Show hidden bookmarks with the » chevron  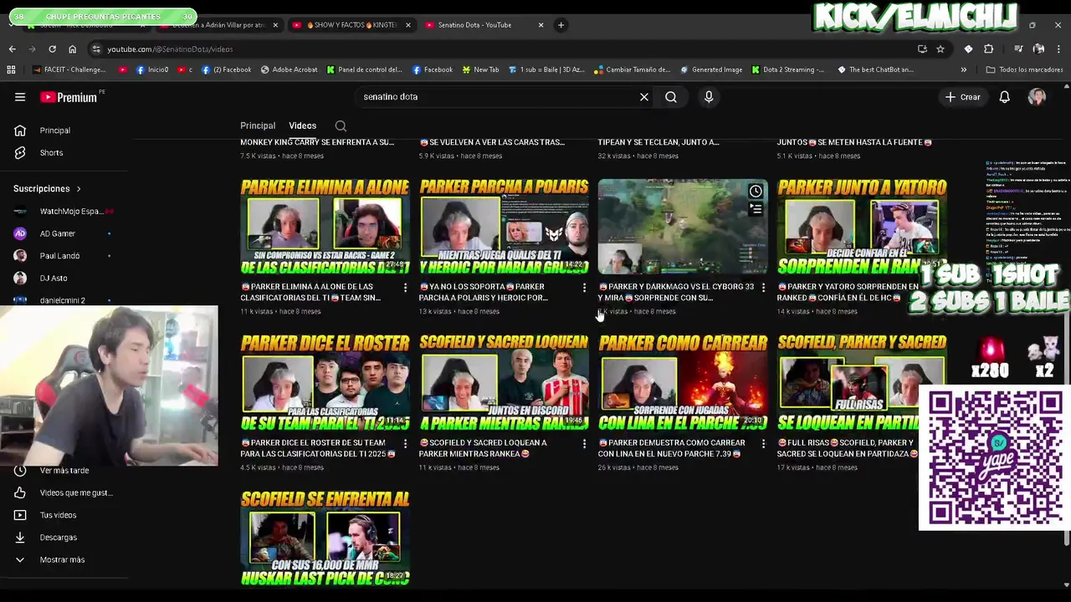coord(963,70)
